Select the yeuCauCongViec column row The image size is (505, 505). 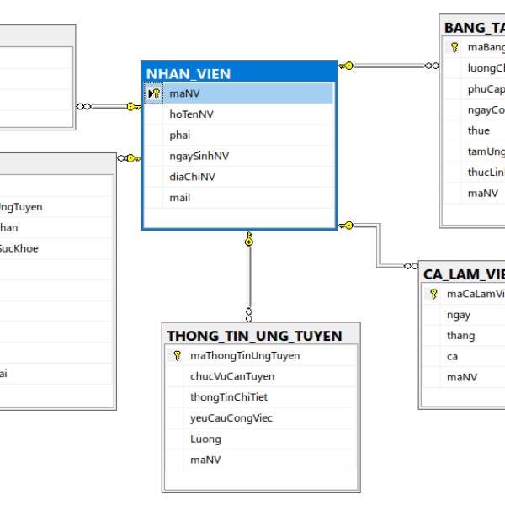click(261, 418)
